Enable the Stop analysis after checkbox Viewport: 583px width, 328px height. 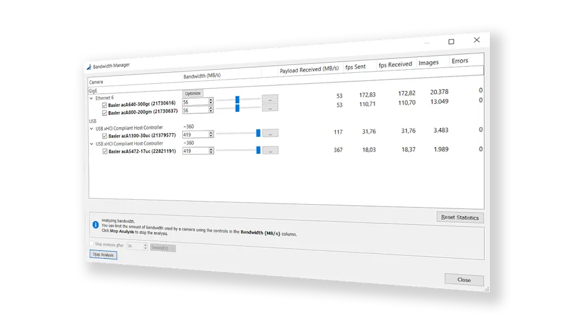(92, 244)
